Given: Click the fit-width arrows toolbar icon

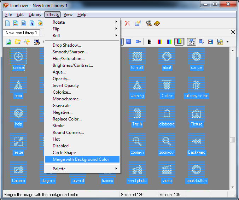Looking at the screenshot, I should (x=210, y=42).
